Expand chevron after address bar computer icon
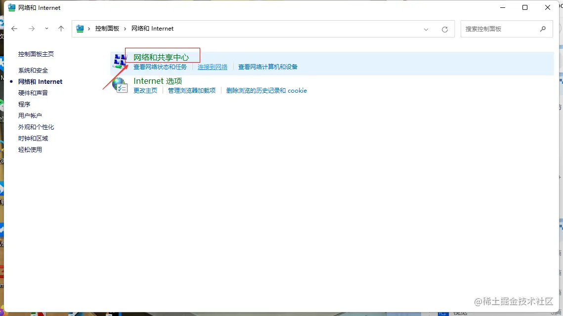 pos(89,29)
